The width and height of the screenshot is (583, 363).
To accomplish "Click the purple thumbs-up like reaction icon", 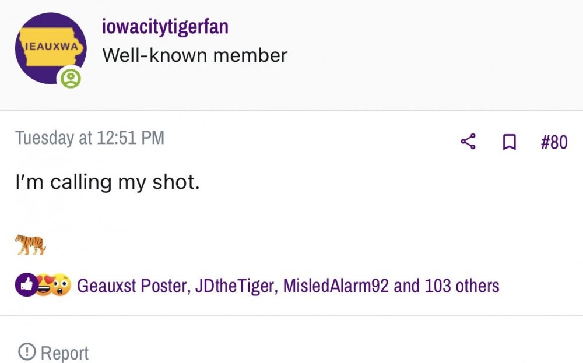I will click(26, 286).
